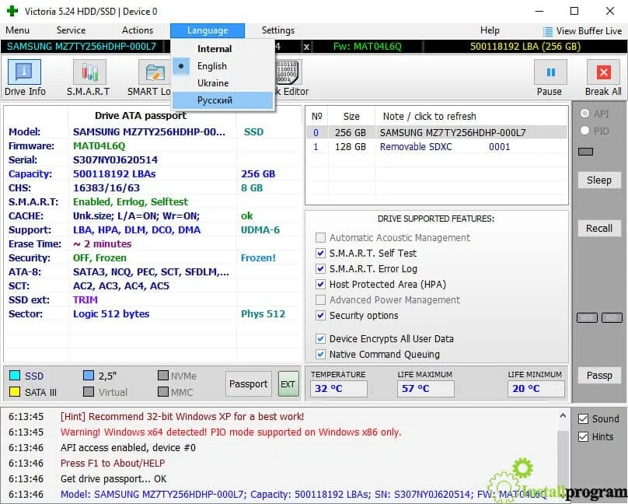Click SAMSUNG MZ7TY256HDHP-000L7 header label
The width and height of the screenshot is (628, 504).
click(82, 47)
